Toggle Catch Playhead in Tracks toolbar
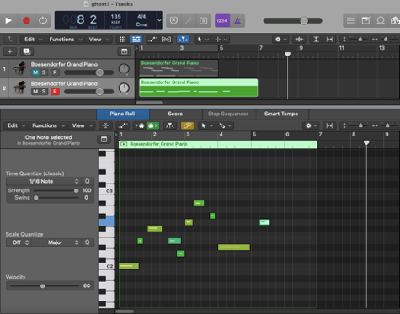Image resolution: width=400 pixels, height=314 pixels. click(x=183, y=40)
